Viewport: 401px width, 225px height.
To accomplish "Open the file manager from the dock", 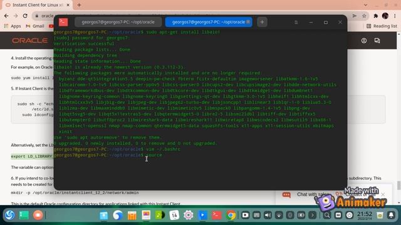I will [x=104, y=215].
